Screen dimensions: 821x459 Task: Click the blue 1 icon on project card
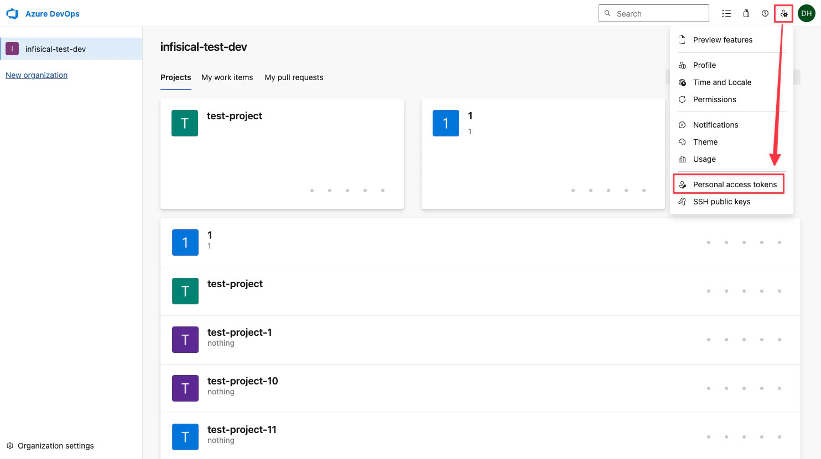[x=446, y=123]
